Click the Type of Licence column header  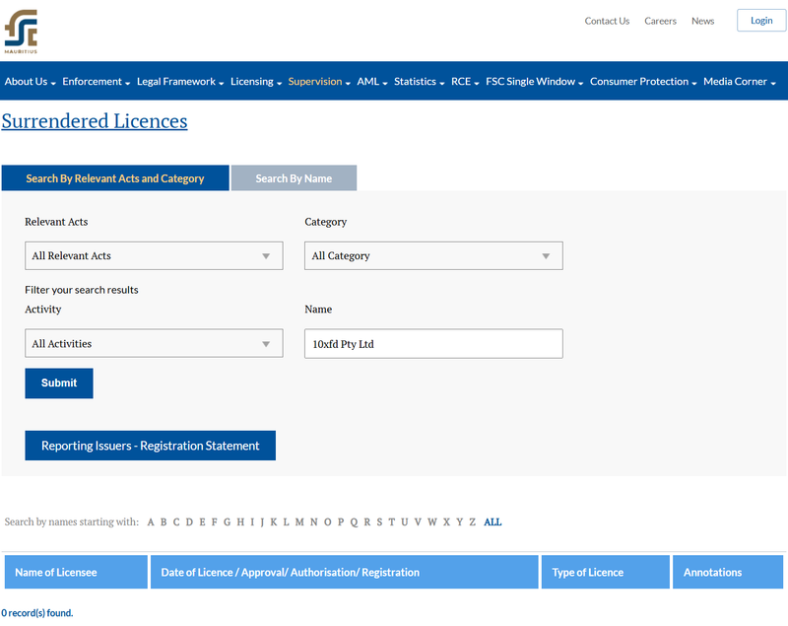pos(605,572)
